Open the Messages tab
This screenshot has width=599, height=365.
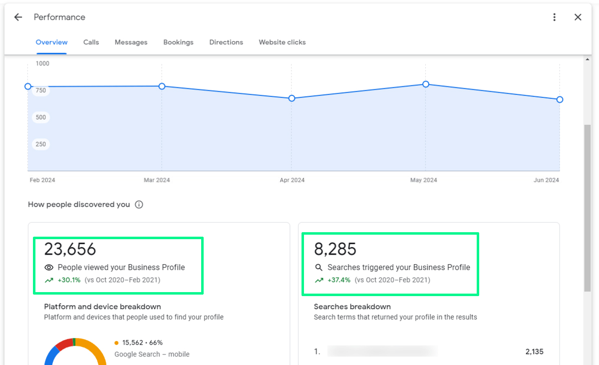pyautogui.click(x=131, y=42)
